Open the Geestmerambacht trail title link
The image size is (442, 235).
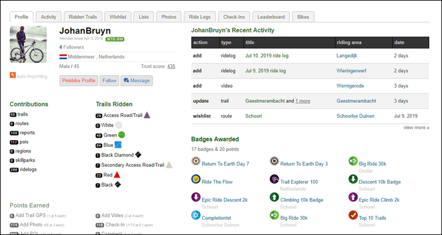pyautogui.click(x=265, y=101)
